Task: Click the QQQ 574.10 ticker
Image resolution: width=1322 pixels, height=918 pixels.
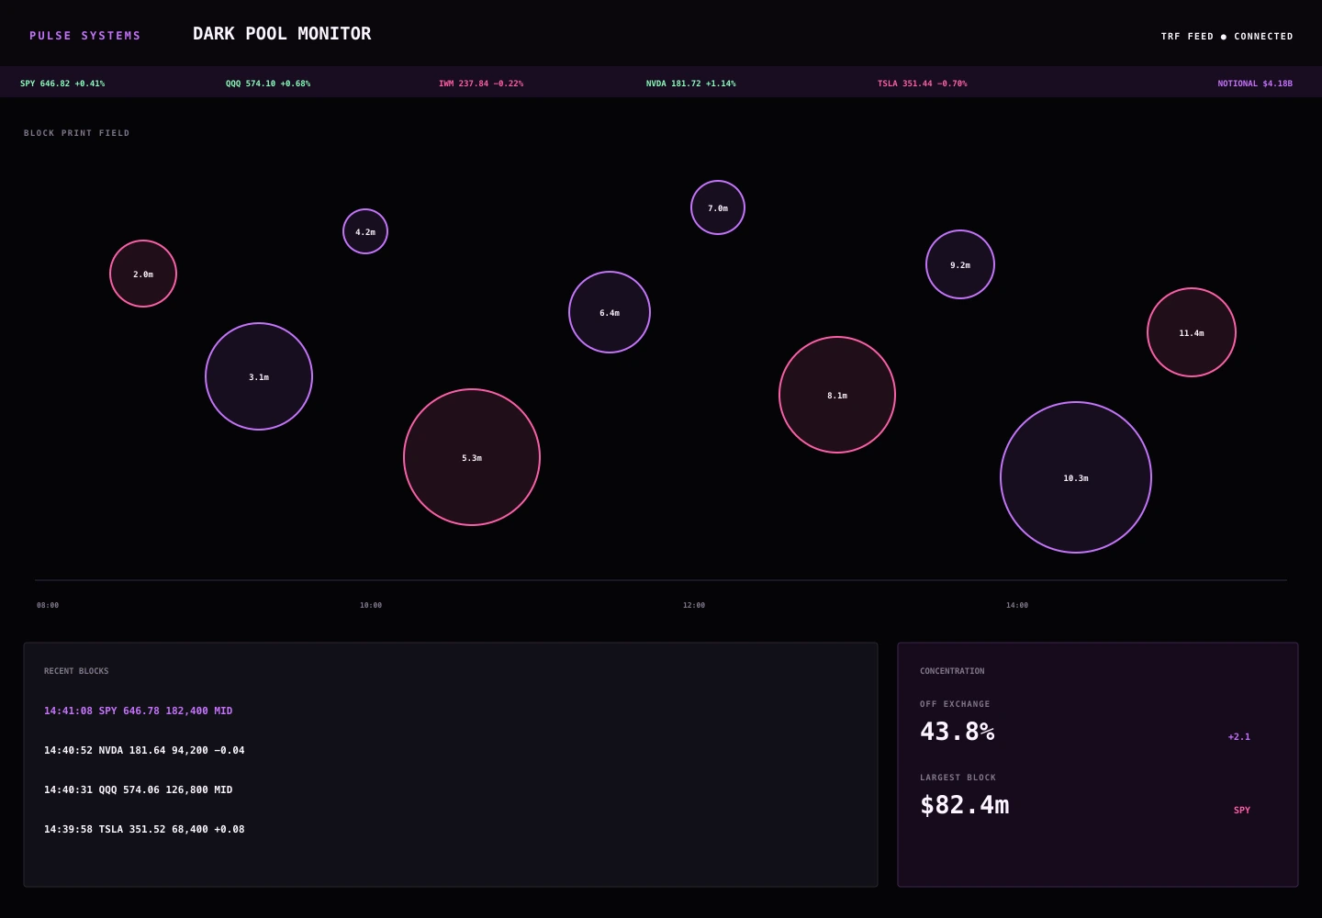Action: tap(268, 84)
